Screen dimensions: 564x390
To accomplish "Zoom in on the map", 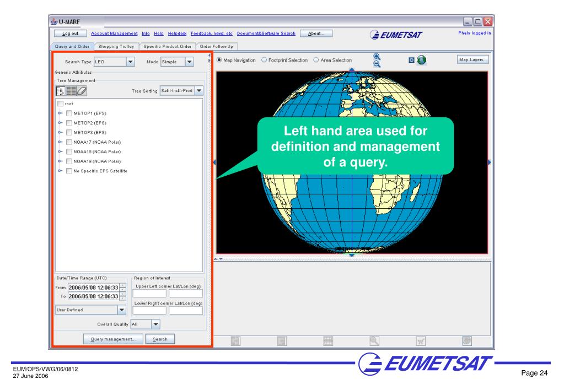I will tap(377, 56).
